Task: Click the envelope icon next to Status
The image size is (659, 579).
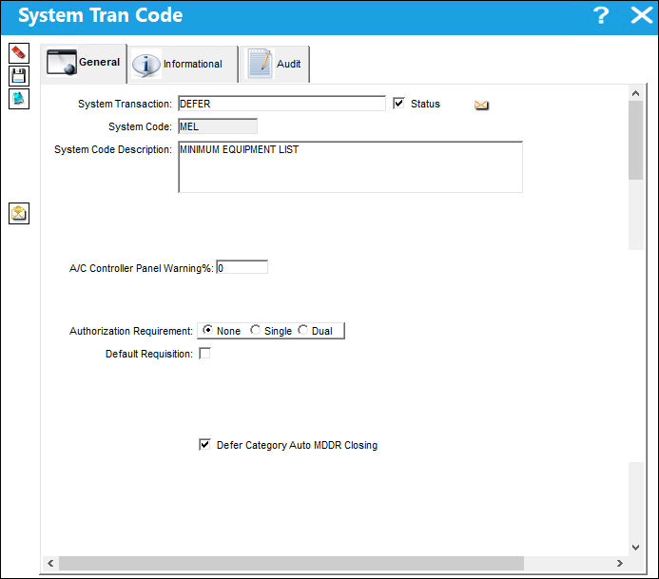Action: [481, 105]
